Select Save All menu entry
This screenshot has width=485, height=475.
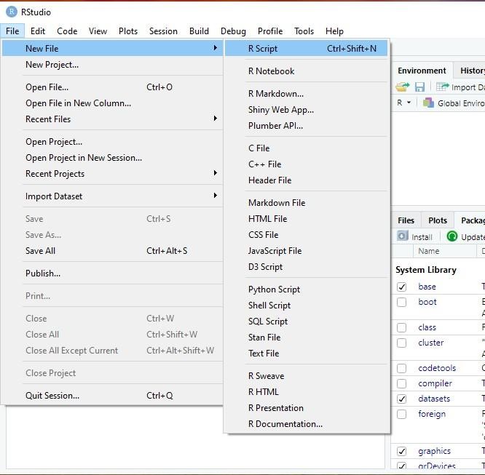click(113, 251)
